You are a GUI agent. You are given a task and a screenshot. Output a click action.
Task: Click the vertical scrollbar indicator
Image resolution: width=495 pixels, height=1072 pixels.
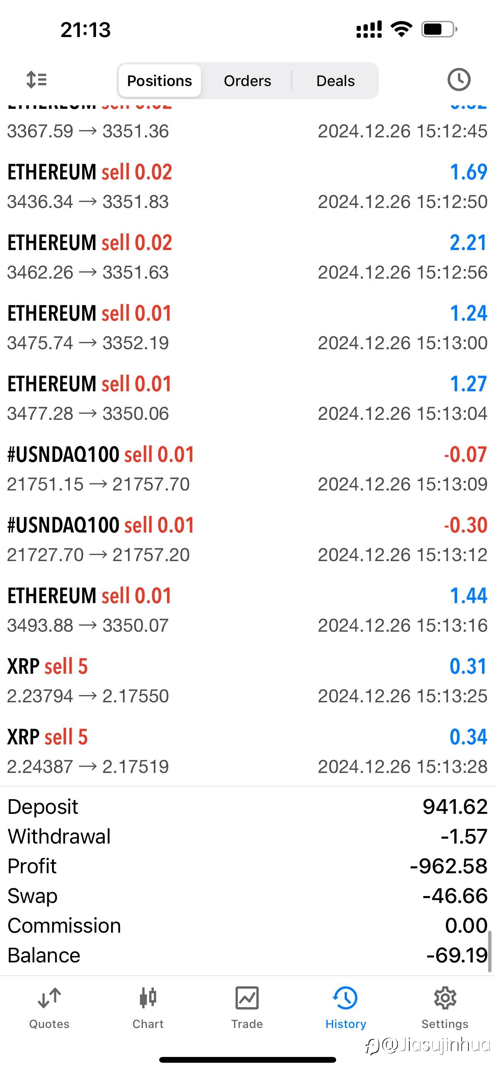491,952
